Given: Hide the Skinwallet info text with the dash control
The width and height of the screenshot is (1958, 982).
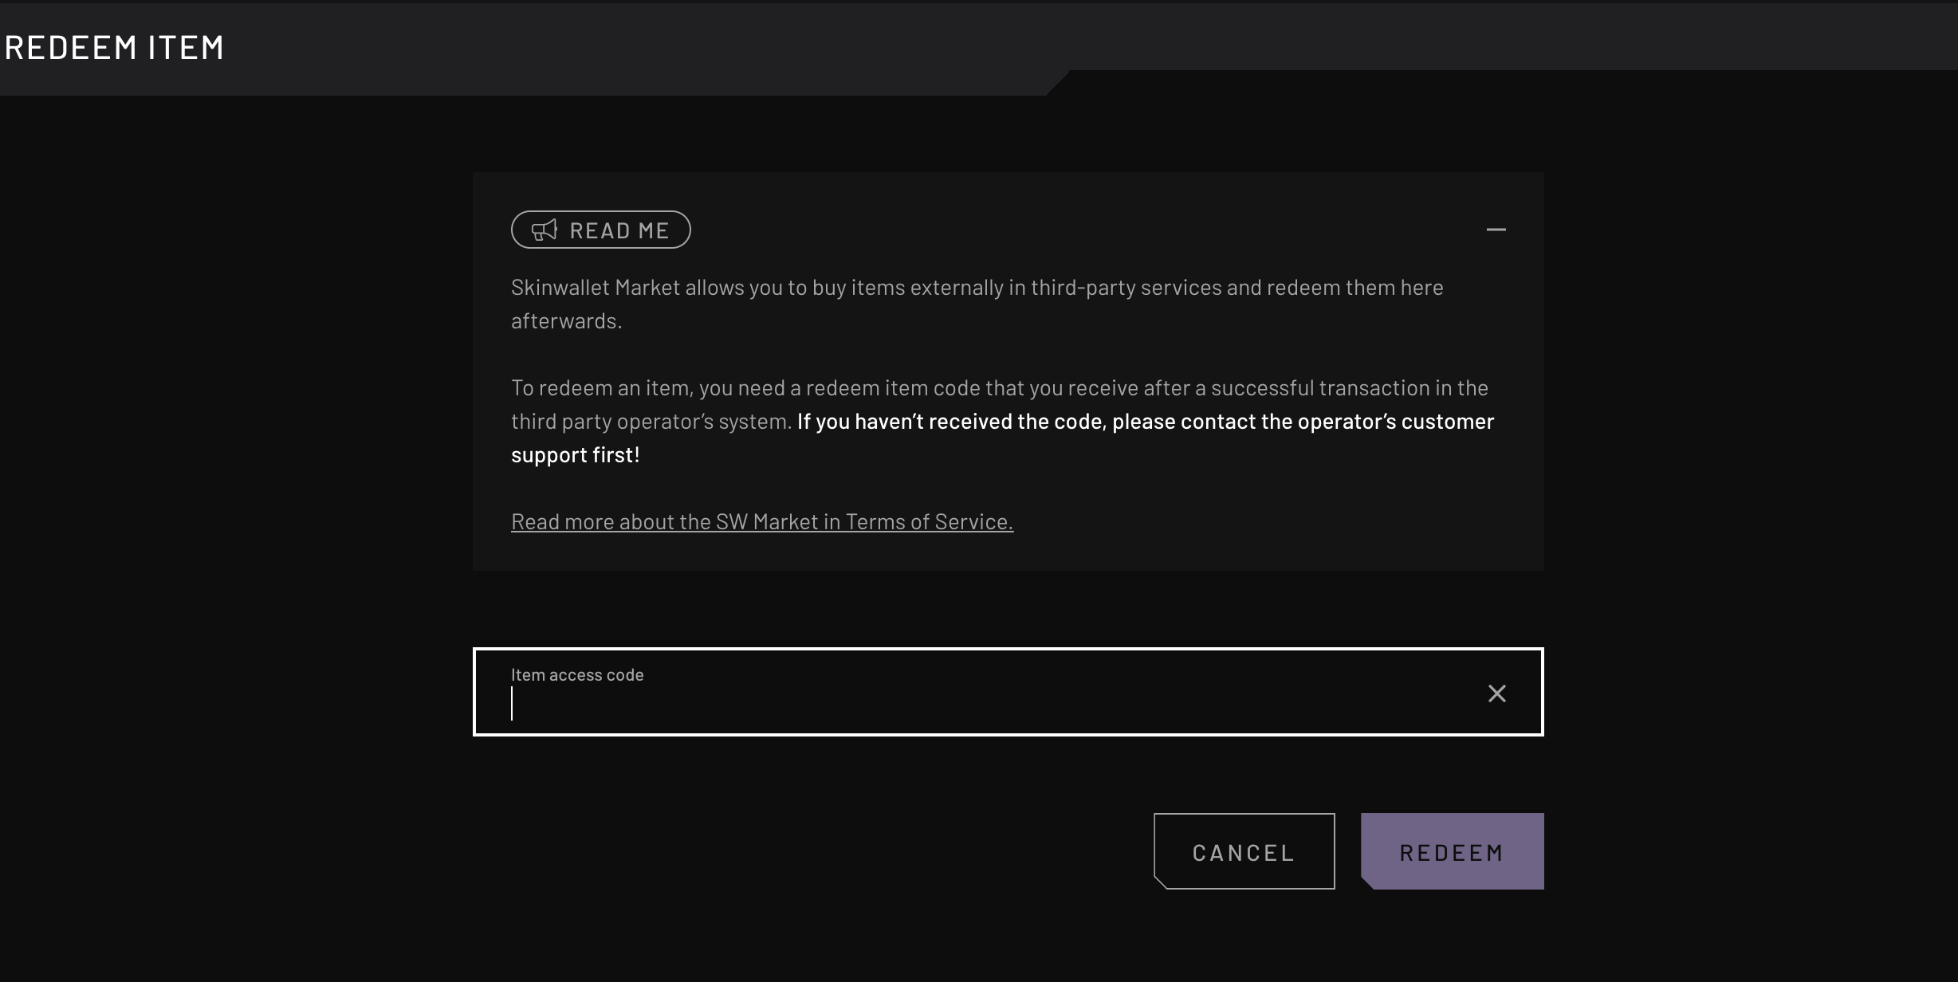Looking at the screenshot, I should [1496, 230].
